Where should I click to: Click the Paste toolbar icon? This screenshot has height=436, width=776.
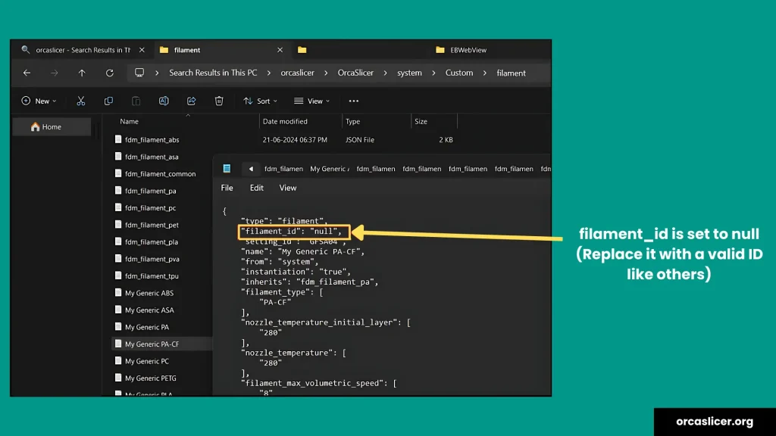(x=136, y=101)
